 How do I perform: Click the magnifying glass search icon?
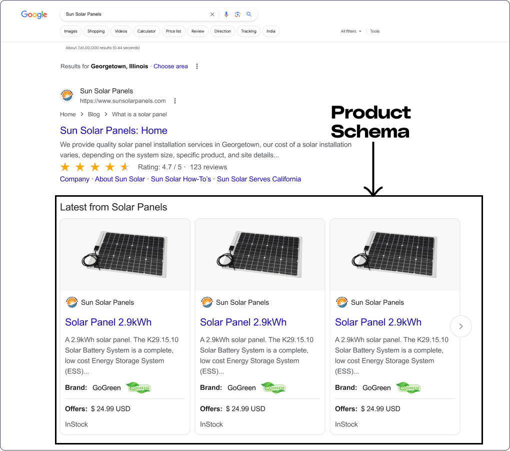point(248,14)
